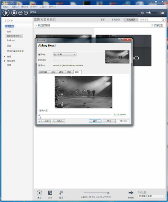The height and width of the screenshot is (202, 168).
Task: Switch to the 圖片 tab in the dialog
Action: coord(77,72)
